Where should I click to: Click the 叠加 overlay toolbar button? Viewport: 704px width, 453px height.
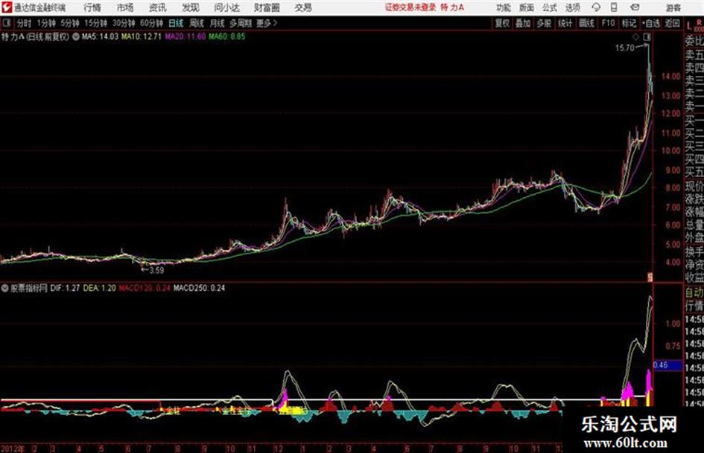click(523, 23)
